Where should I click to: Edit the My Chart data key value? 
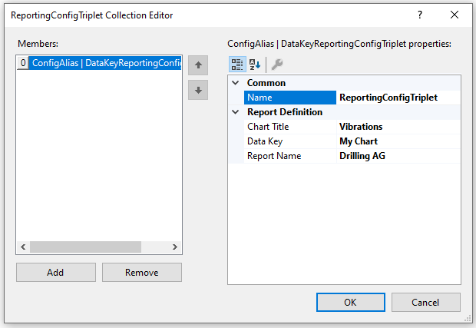point(398,141)
